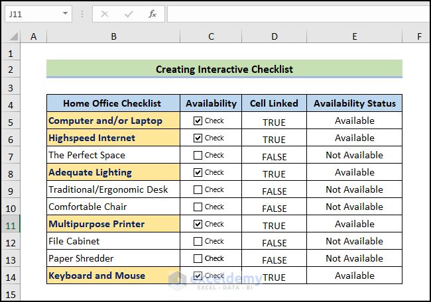
Task: Click the Cell Linked TRUE value in row 8
Action: [x=274, y=174]
